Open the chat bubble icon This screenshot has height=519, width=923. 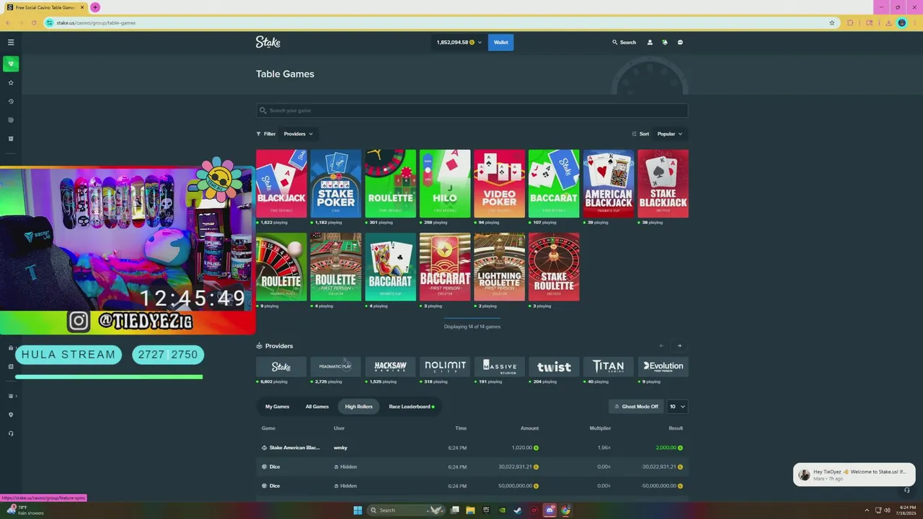pyautogui.click(x=680, y=43)
